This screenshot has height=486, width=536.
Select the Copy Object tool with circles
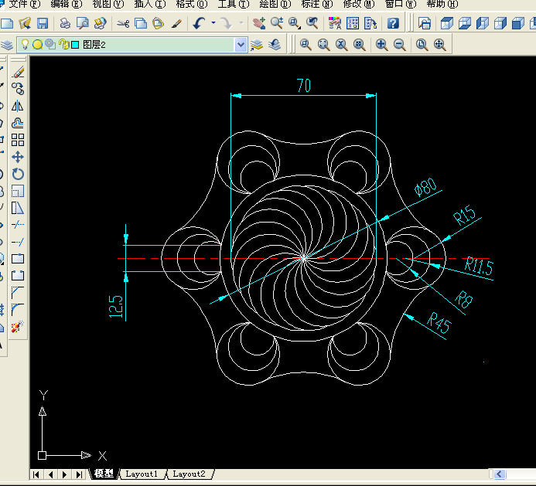18,89
